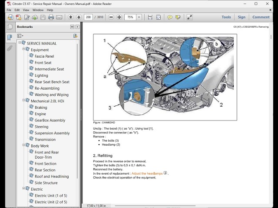Image resolution: width=278 pixels, height=208 pixels.
Task: Click the bookmarks panel right-arrow button
Action: tap(77, 27)
